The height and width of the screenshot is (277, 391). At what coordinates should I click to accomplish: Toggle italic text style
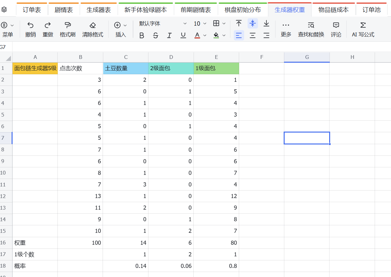pos(169,35)
